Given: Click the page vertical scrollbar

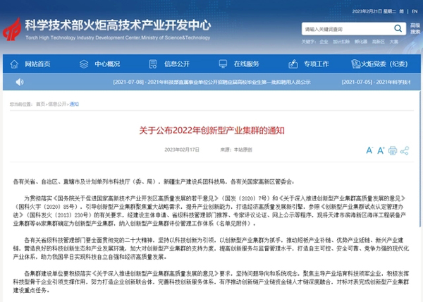Looking at the screenshot, I should [420, 159].
